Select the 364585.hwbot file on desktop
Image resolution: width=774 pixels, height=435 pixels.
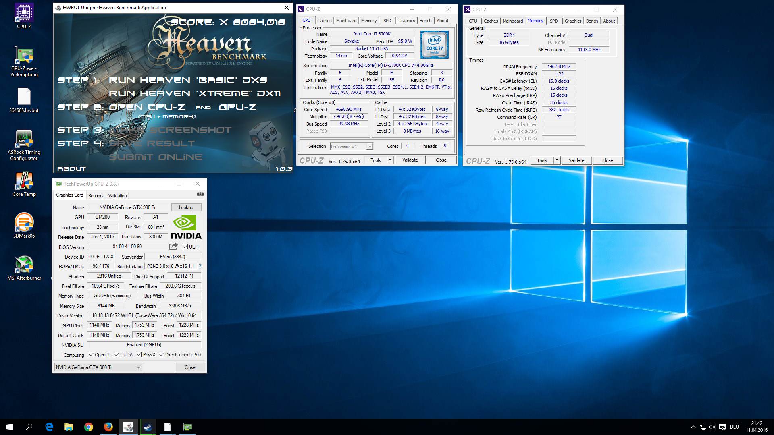click(24, 101)
